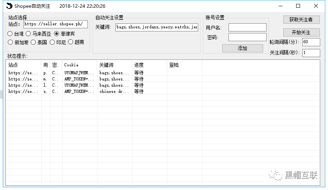Select the row with user 's.'
328x190 pixels.
click(163, 91)
